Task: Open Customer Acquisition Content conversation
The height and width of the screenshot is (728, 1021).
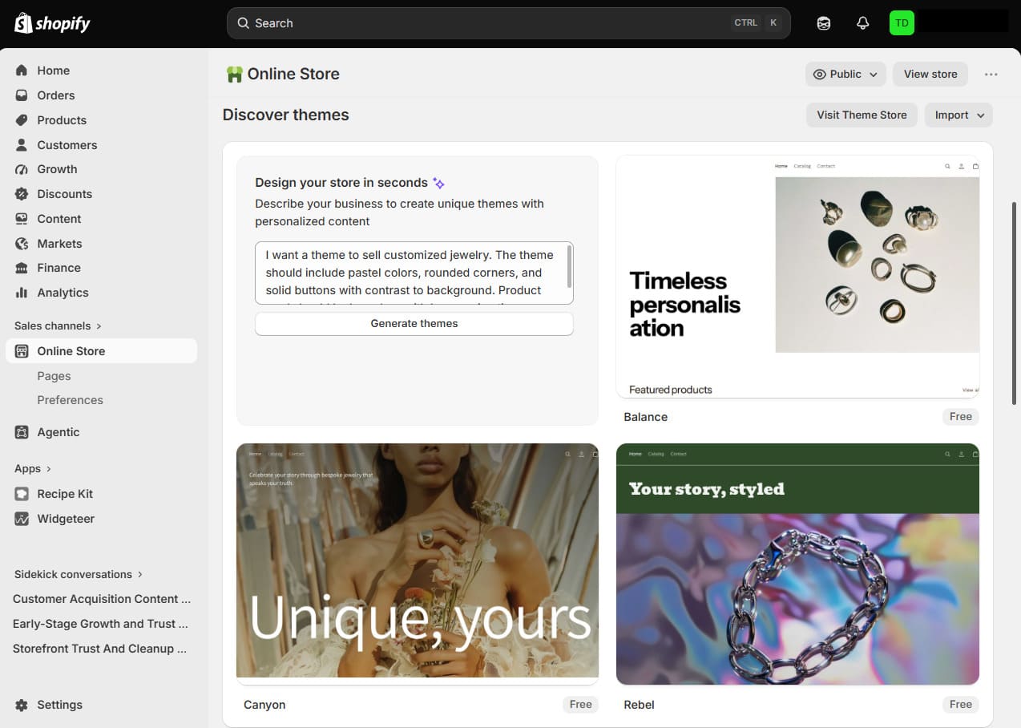Action: (102, 599)
